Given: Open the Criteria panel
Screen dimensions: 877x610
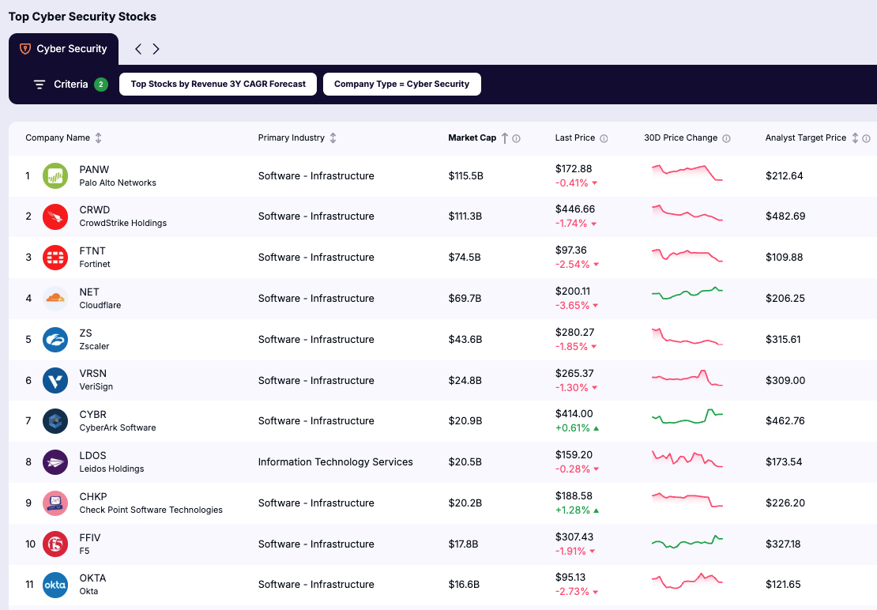Looking at the screenshot, I should click(x=70, y=85).
